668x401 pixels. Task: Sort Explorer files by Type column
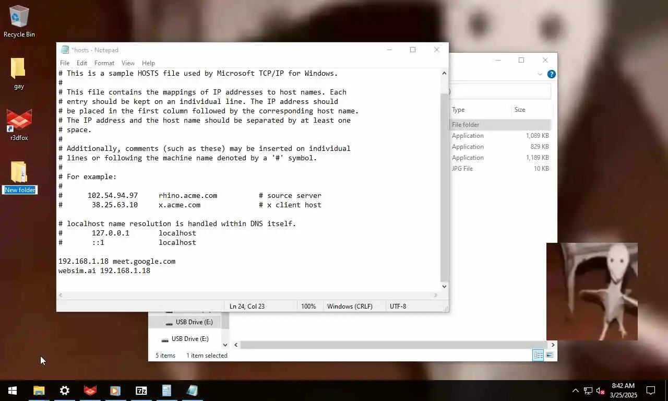pyautogui.click(x=480, y=110)
